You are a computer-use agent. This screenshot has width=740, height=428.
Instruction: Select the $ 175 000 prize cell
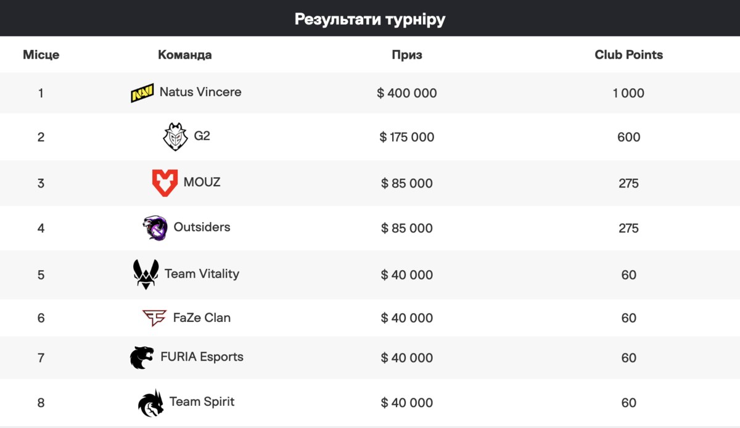407,137
